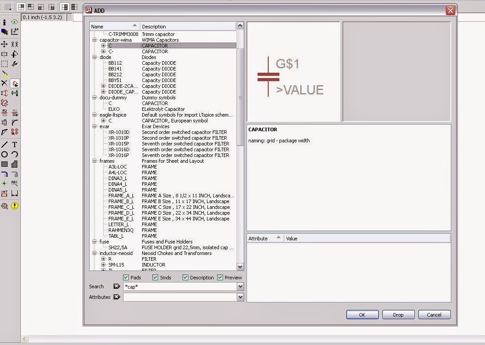
Task: Select the Group selection tool
Action: tap(4, 64)
